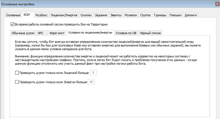This screenshot has height=119, width=220.
Task: Open the Условия по ОВ sub-tab
Action: (x=126, y=33)
